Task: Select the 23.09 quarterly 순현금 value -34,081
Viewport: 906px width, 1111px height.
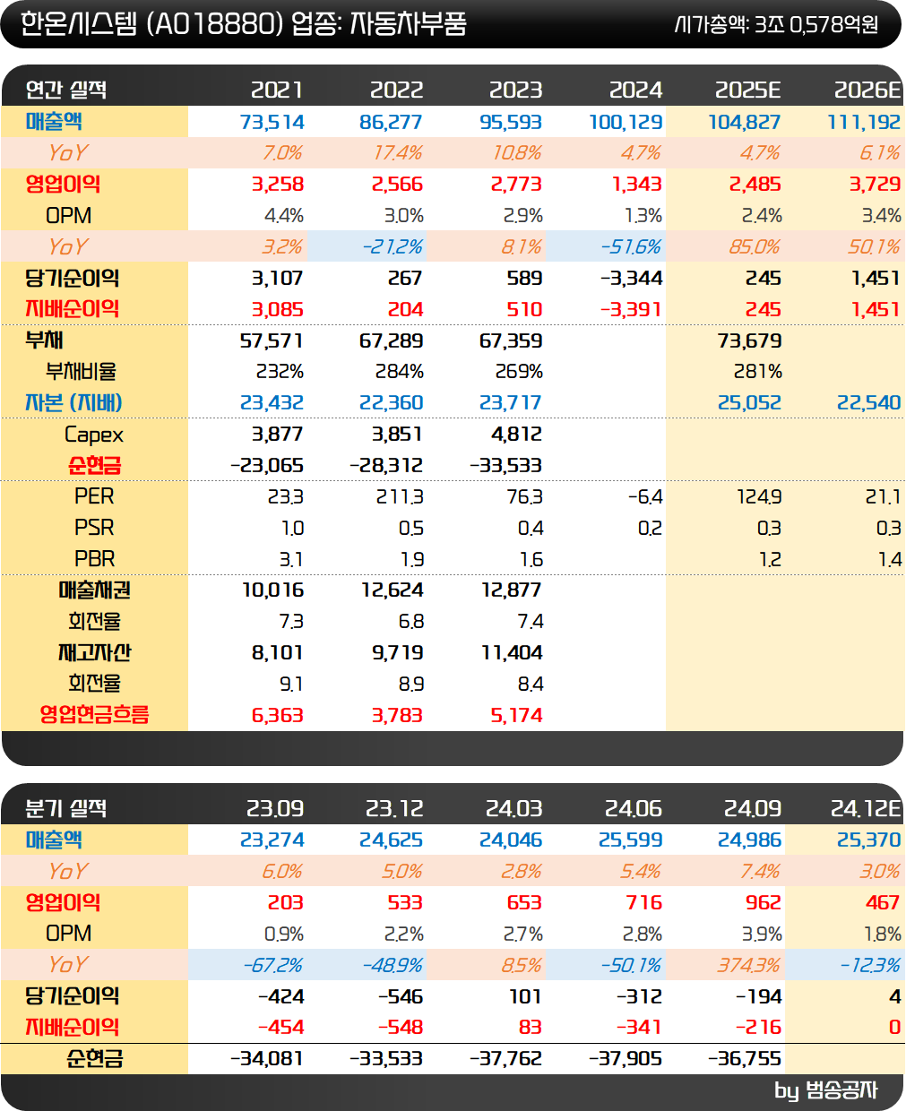Action: (x=266, y=1058)
